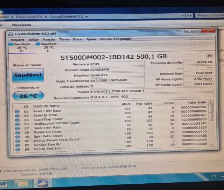Click the attribute list scrollbar up arrow
The height and width of the screenshot is (190, 224).
[211, 101]
